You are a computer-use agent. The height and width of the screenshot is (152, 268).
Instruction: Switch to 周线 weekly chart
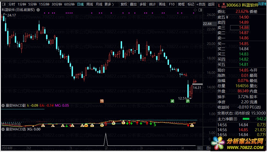click(x=89, y=4)
